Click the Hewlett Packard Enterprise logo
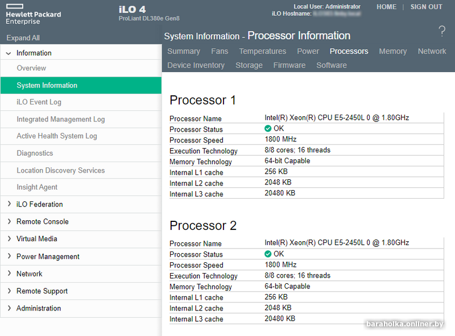The image size is (455, 336). [x=34, y=14]
